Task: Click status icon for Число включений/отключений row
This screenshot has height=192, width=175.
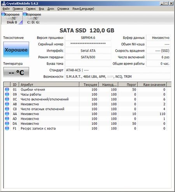Action: (x=7, y=99)
